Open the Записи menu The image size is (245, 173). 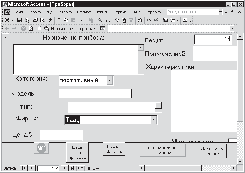102,12
